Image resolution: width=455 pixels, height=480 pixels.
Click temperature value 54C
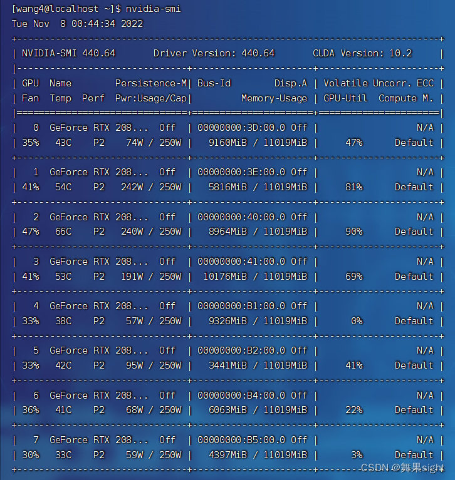click(x=63, y=187)
